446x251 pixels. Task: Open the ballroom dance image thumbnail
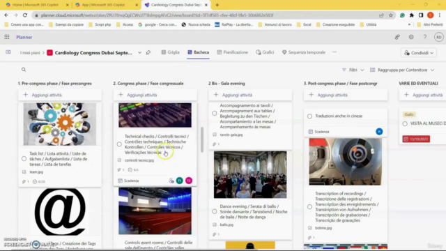pos(250,174)
